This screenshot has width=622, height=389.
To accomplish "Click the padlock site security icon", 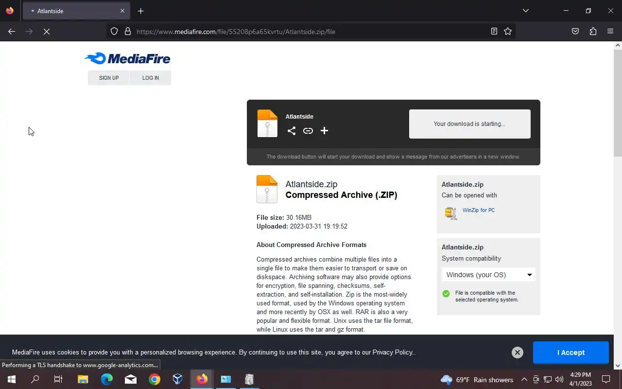I will 128,32.
